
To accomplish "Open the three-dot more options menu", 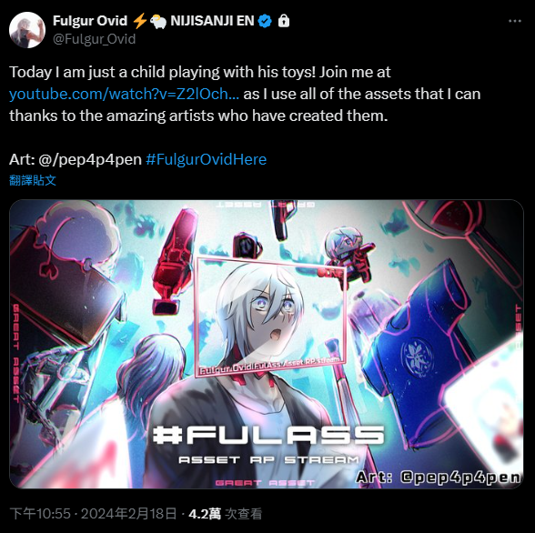I will click(515, 21).
